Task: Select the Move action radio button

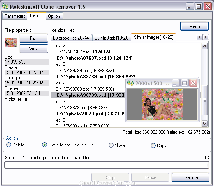Action: pos(111,145)
